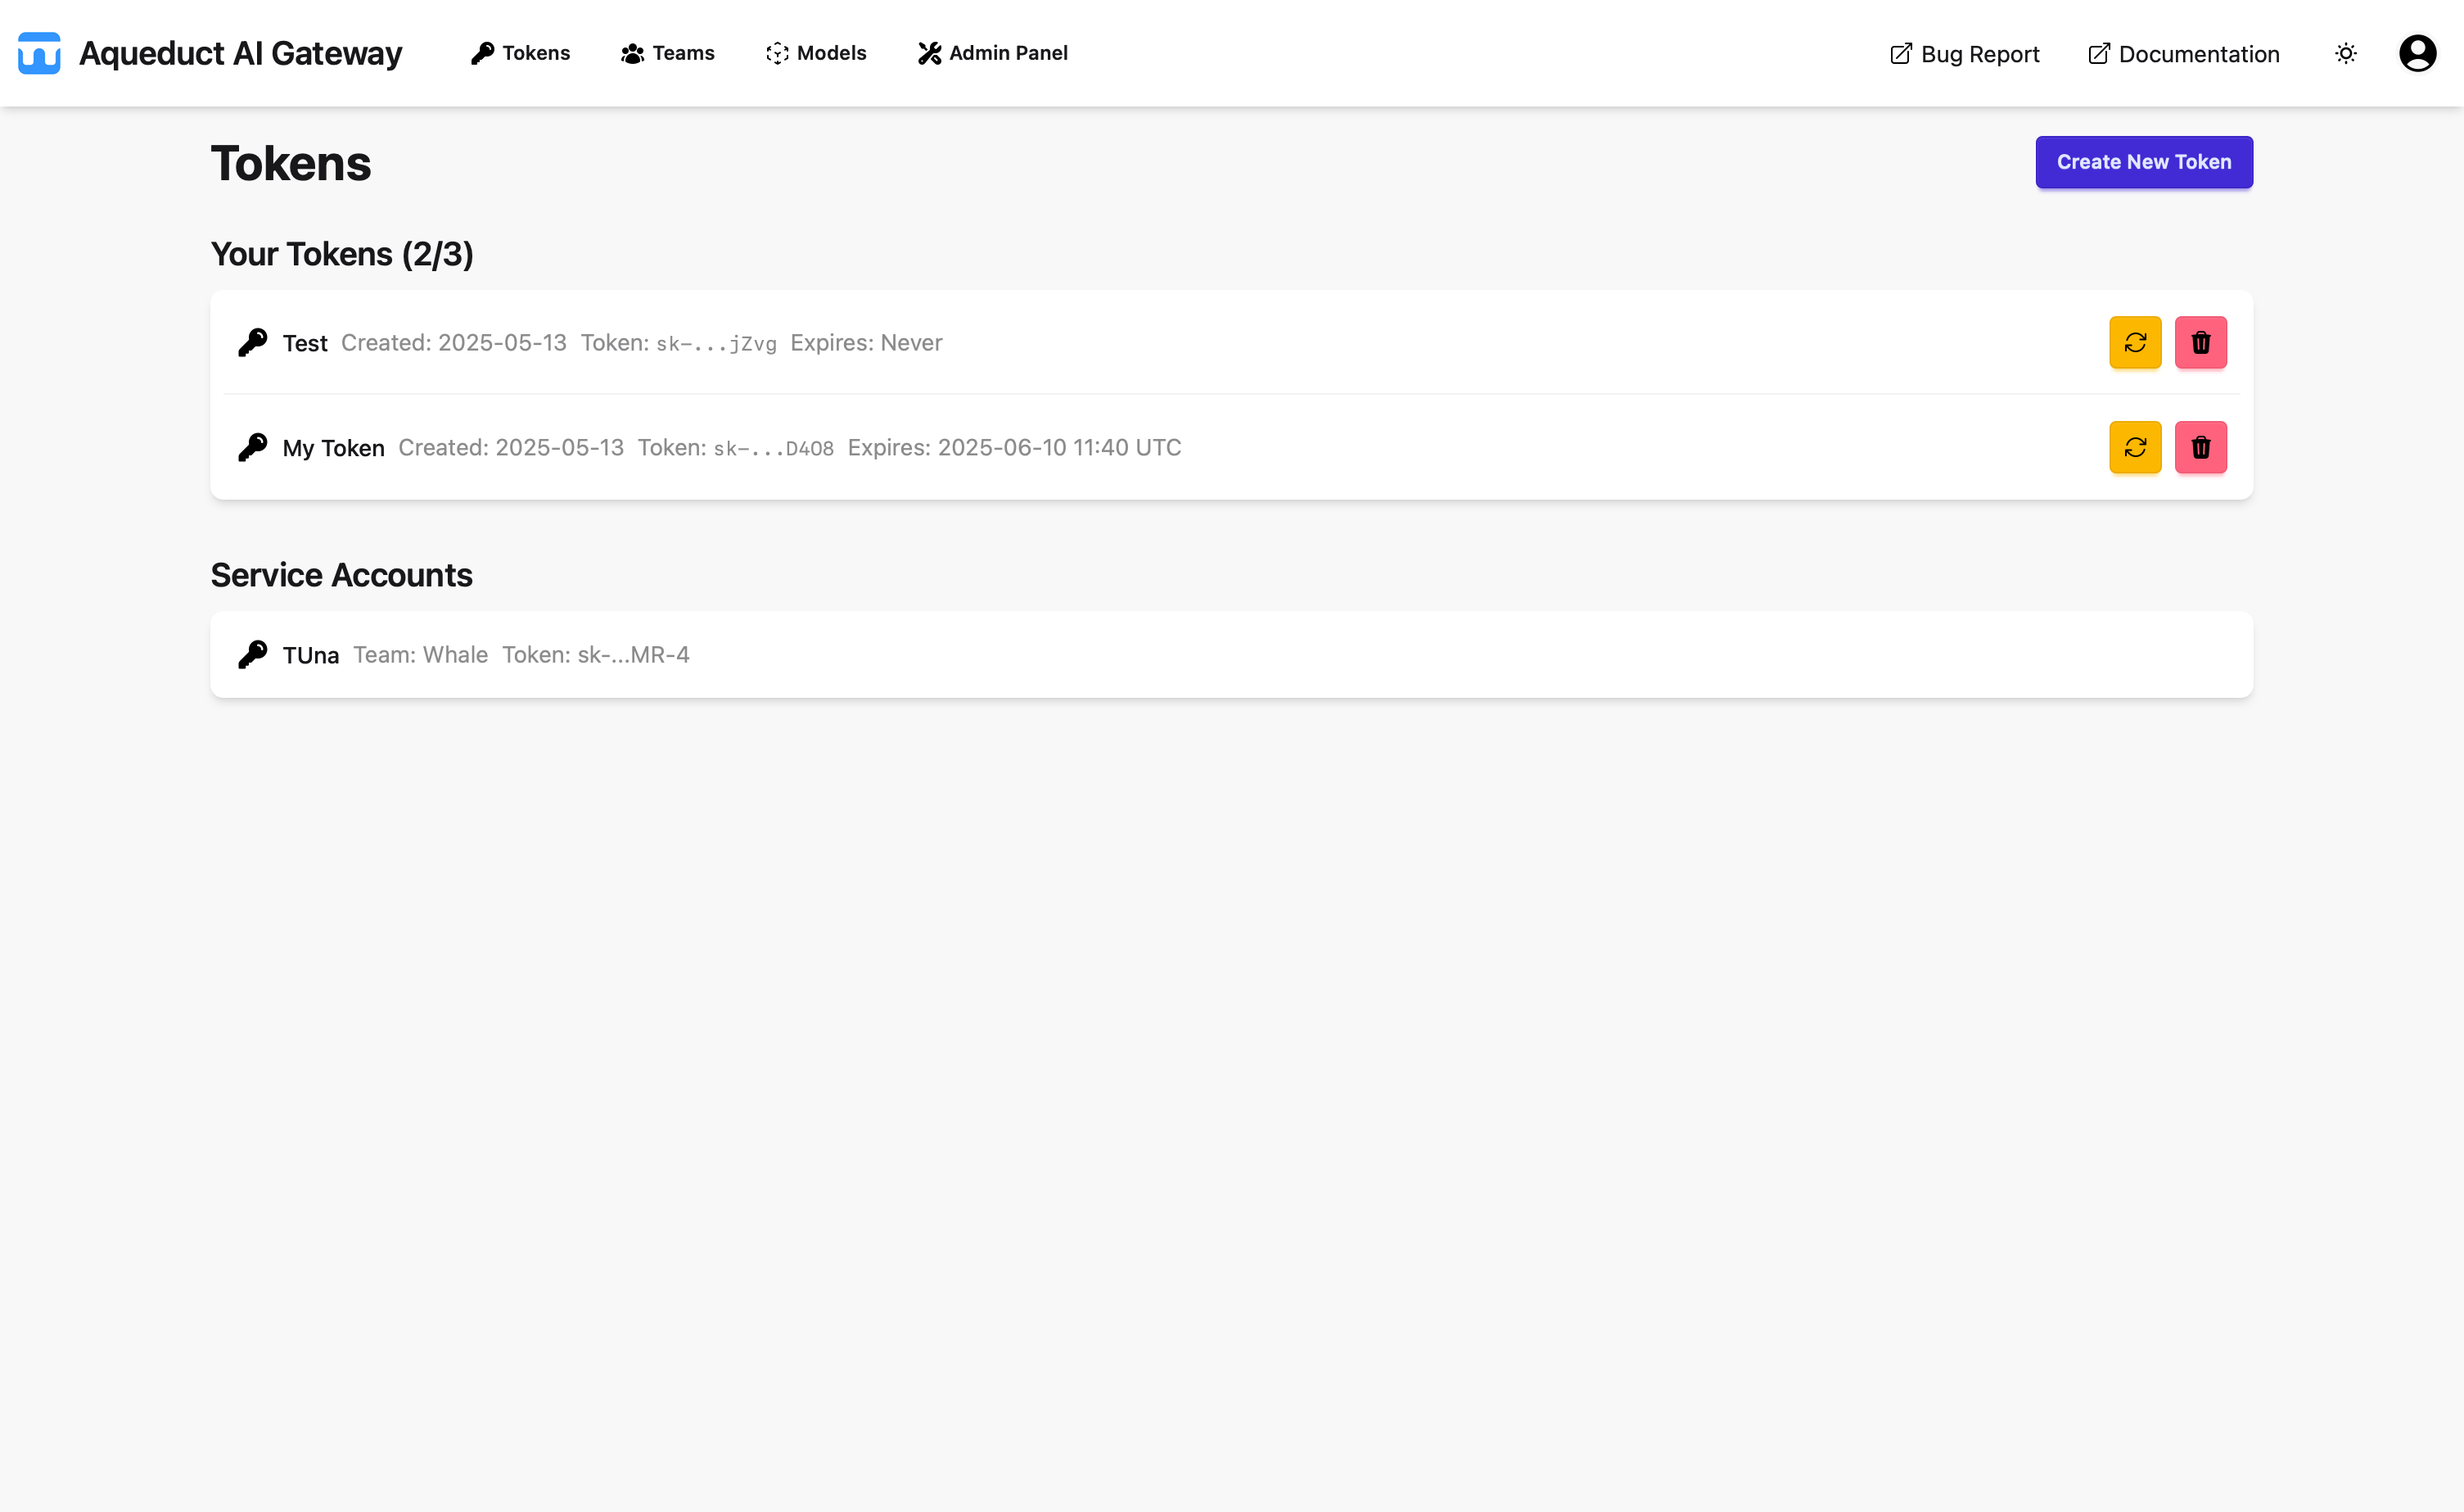
Task: Select the Test token name
Action: pyautogui.click(x=305, y=343)
